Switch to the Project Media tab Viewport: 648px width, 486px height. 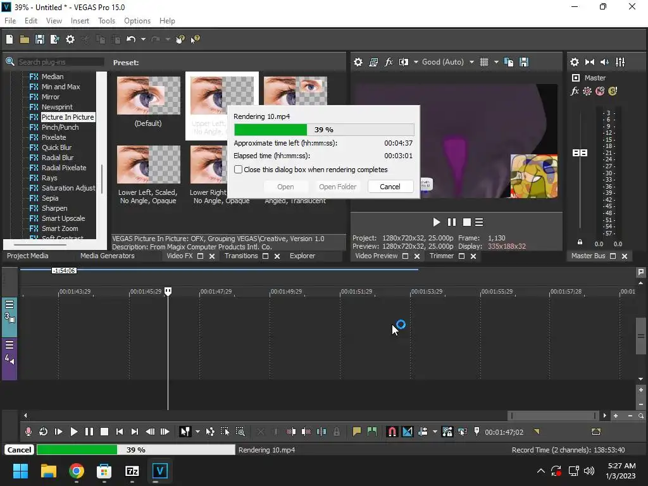28,256
